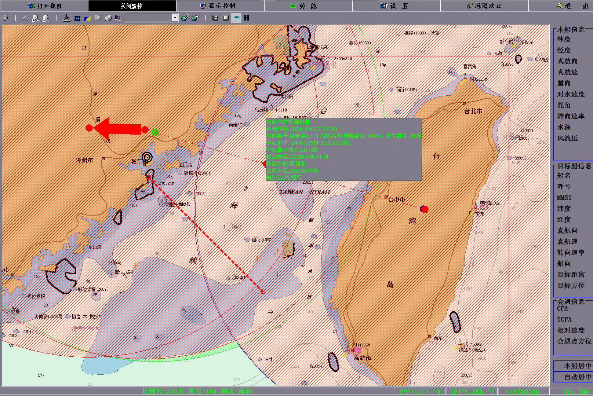Click the 本船居中 button

pyautogui.click(x=573, y=366)
